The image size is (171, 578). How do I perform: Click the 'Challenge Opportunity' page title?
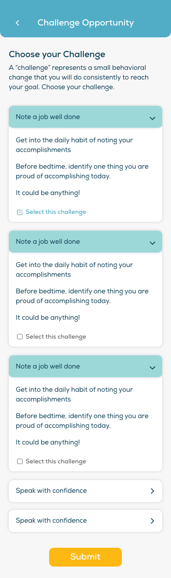pos(85,23)
